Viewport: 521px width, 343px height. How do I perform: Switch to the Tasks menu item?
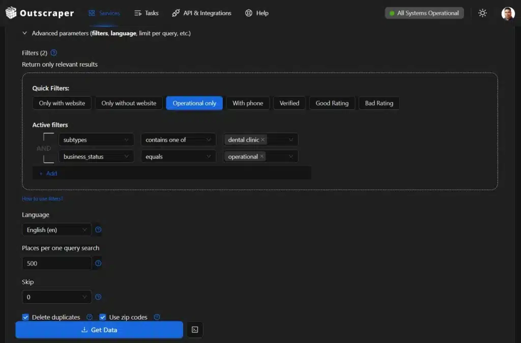(146, 13)
